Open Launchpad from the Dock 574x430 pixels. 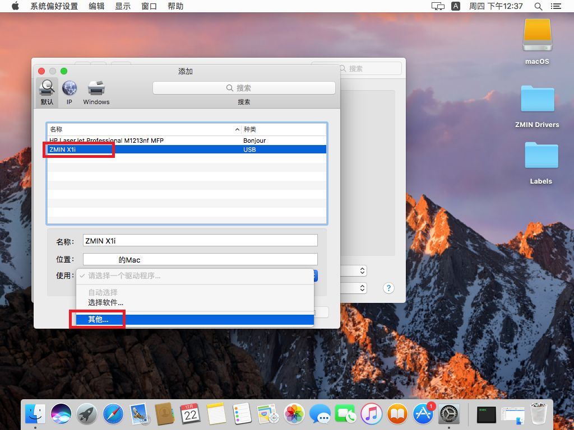click(87, 414)
